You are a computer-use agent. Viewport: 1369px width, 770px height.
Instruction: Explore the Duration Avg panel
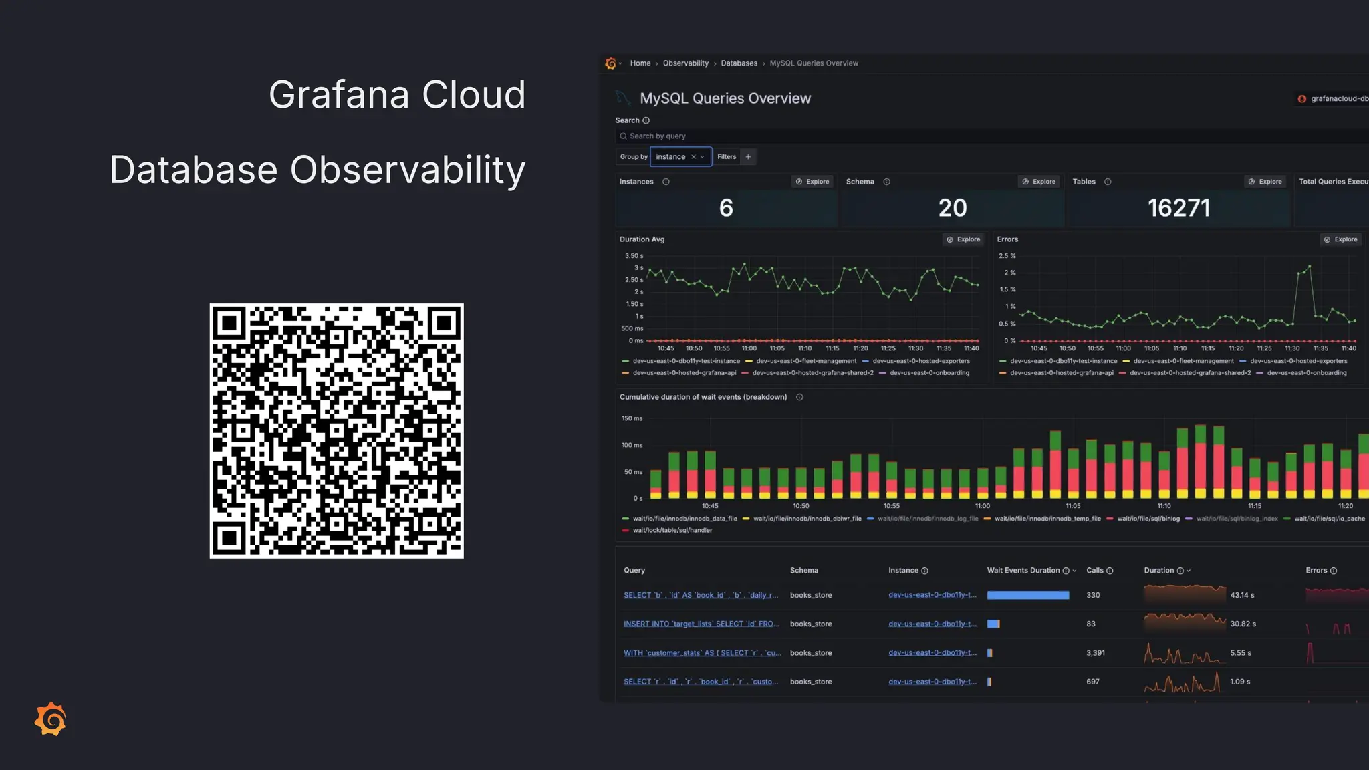point(963,239)
